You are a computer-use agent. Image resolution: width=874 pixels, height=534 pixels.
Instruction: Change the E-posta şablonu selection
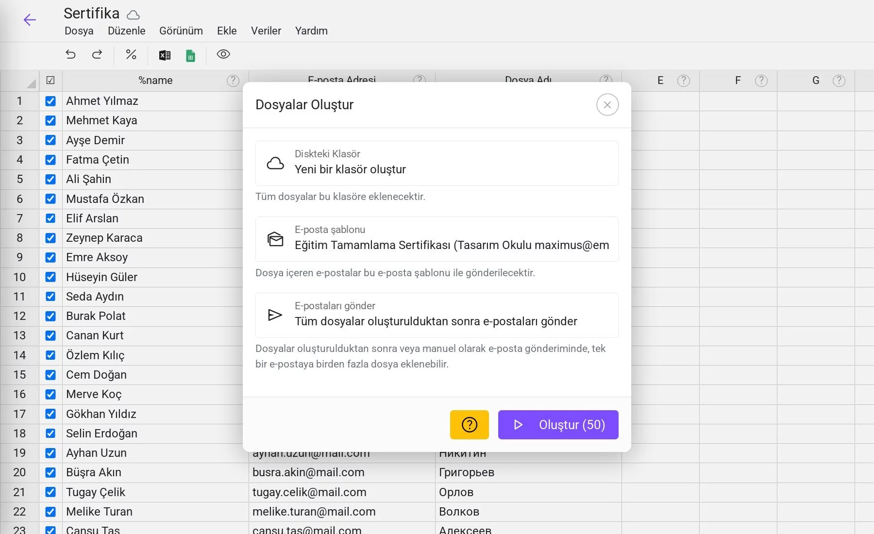click(437, 239)
